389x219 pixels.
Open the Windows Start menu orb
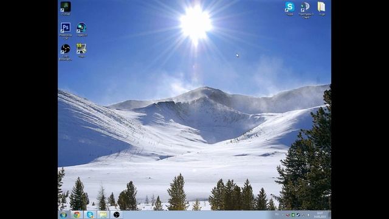click(63, 215)
